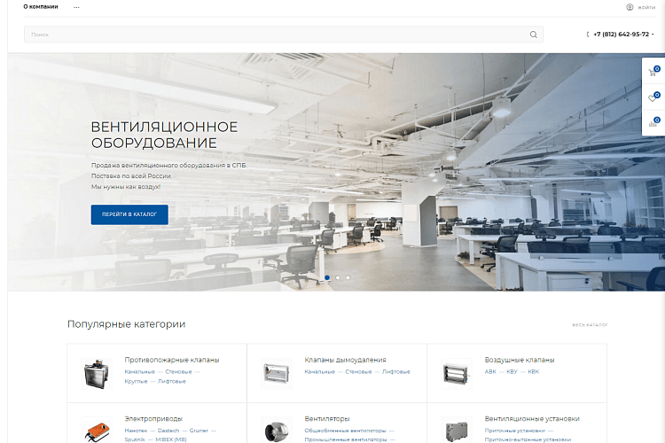Open the Dastech brand link

point(168,431)
